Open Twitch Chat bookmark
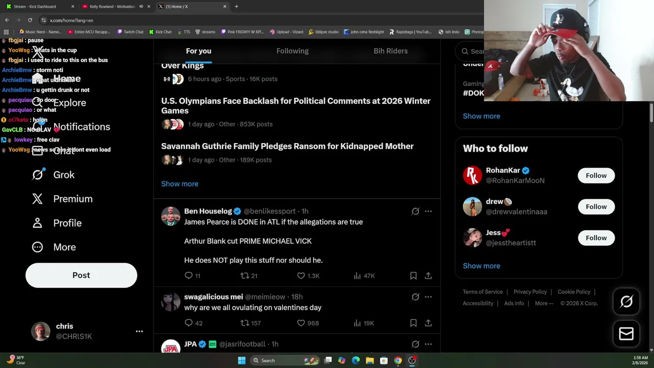 (x=130, y=32)
